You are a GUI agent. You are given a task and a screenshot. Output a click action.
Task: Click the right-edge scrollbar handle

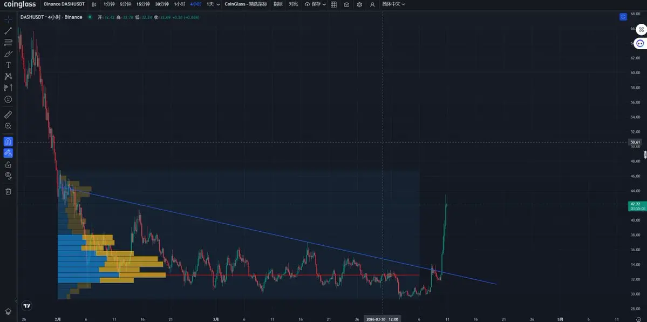point(645,155)
